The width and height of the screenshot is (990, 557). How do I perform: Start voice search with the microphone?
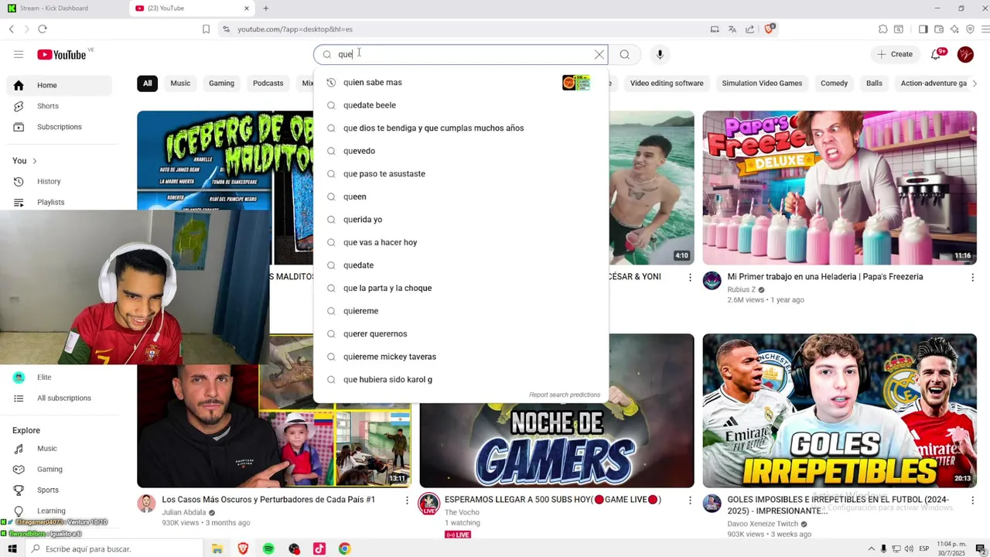point(660,54)
